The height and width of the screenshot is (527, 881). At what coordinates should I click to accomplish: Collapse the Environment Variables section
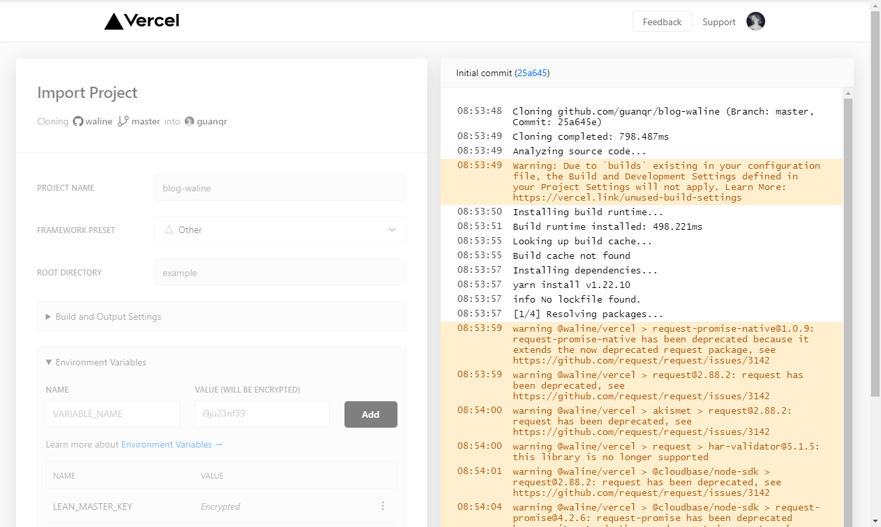(96, 362)
